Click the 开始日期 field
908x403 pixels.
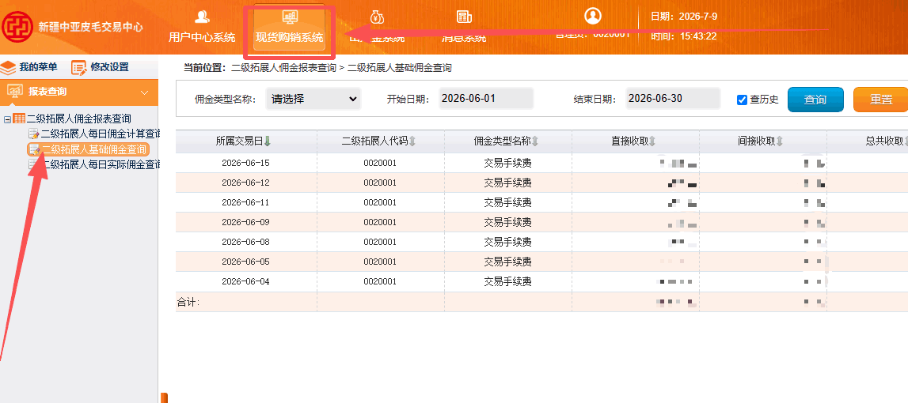[485, 98]
